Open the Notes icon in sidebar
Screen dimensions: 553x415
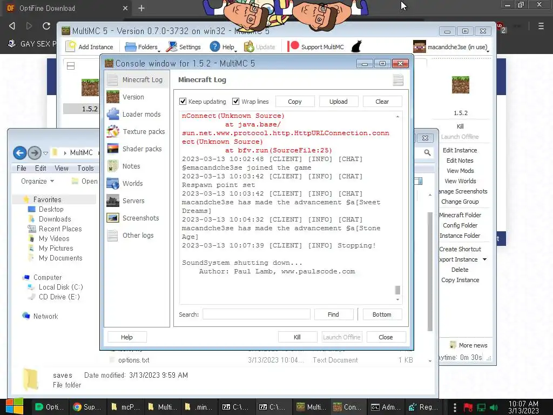click(113, 166)
